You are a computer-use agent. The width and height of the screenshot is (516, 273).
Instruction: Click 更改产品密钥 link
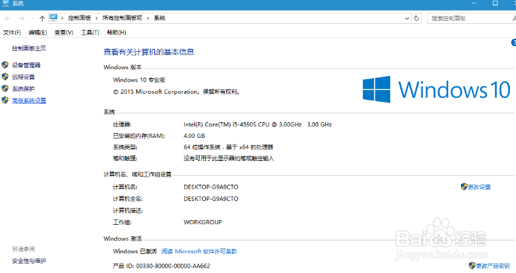coord(493,266)
